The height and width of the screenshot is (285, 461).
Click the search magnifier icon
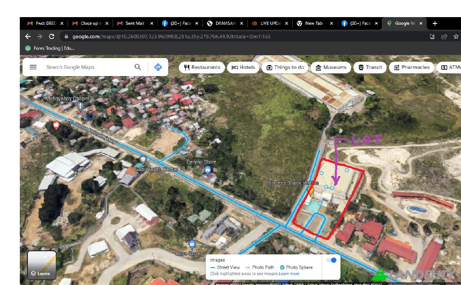tap(138, 67)
